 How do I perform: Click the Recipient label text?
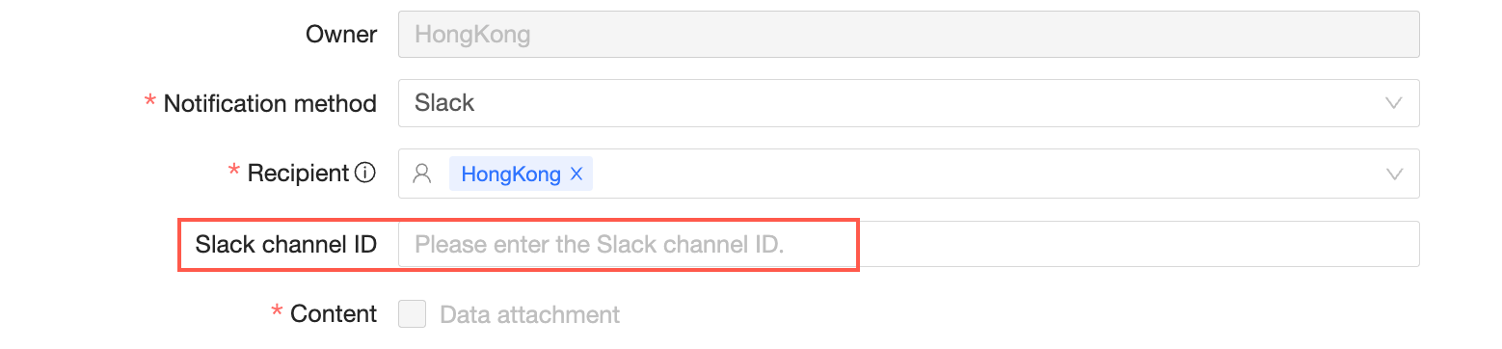[298, 174]
